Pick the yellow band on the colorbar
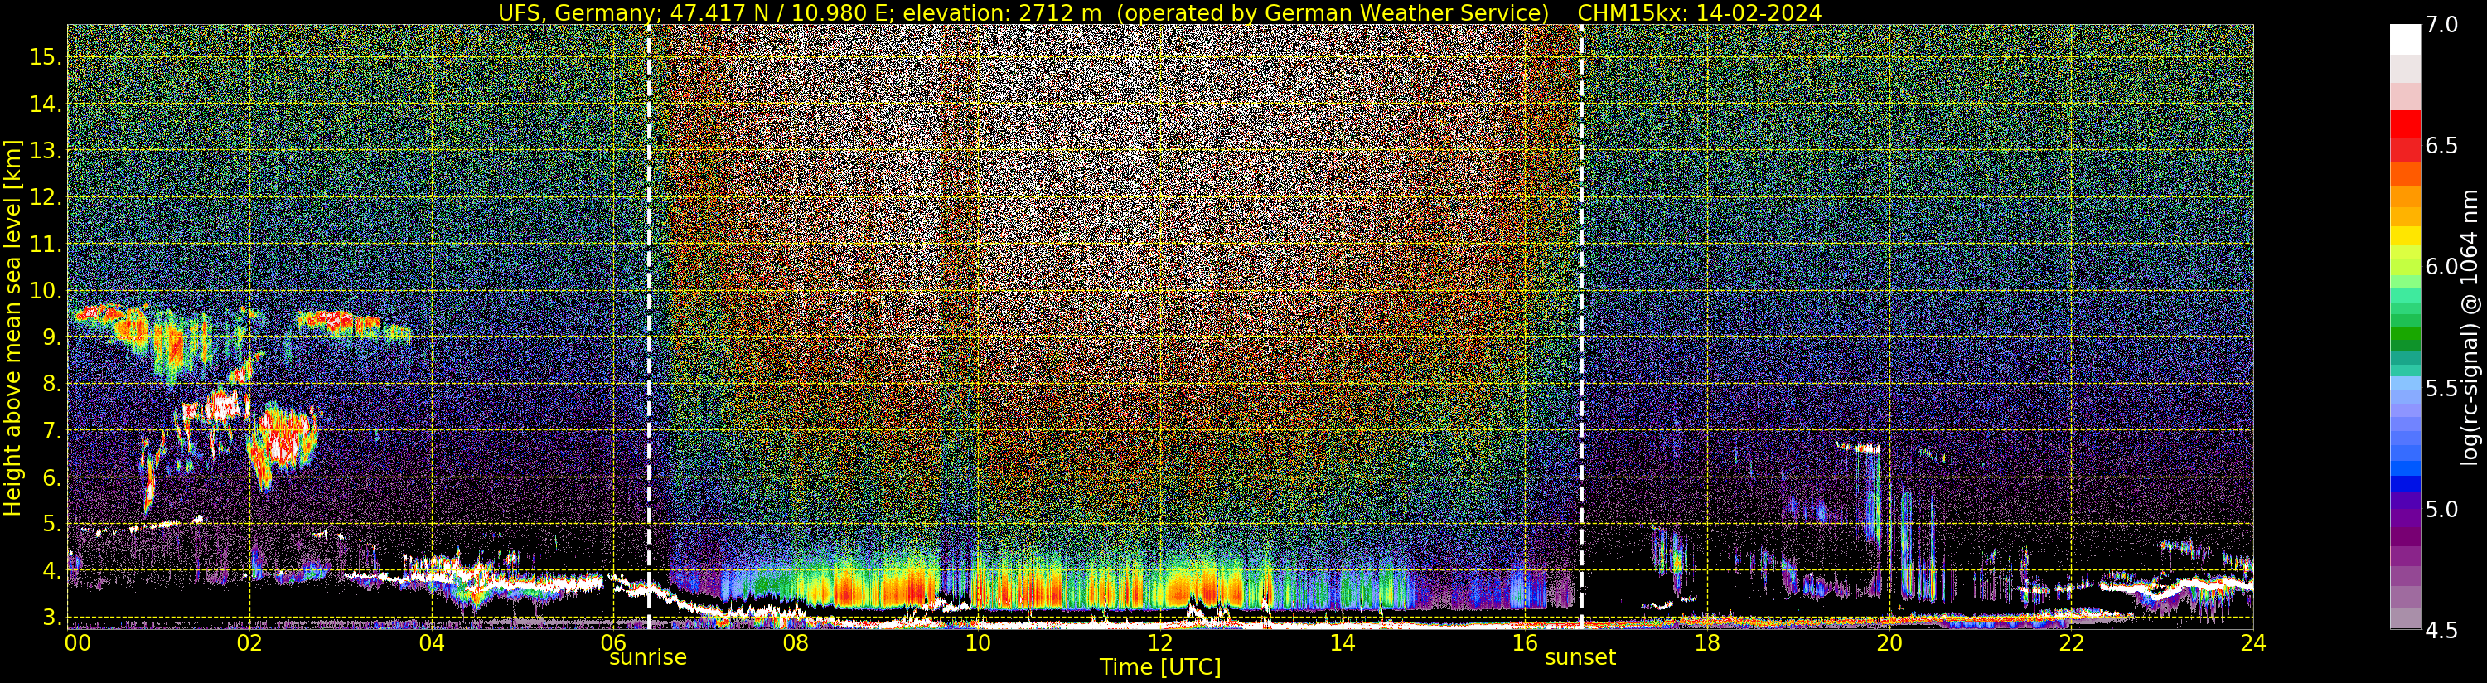Viewport: 2487px width, 683px height. [2405, 235]
